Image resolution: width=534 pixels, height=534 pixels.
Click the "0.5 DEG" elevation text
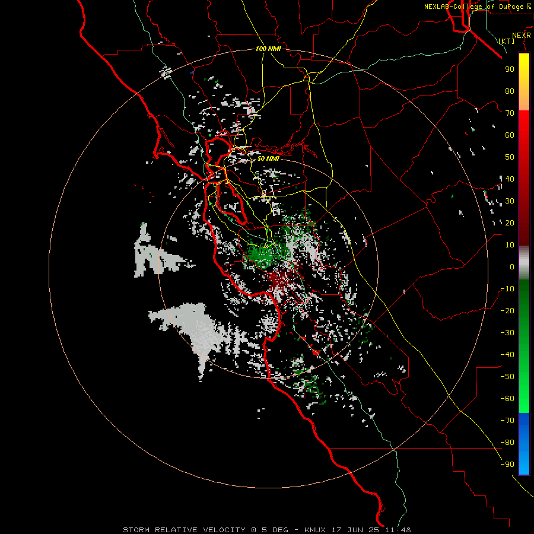269,530
